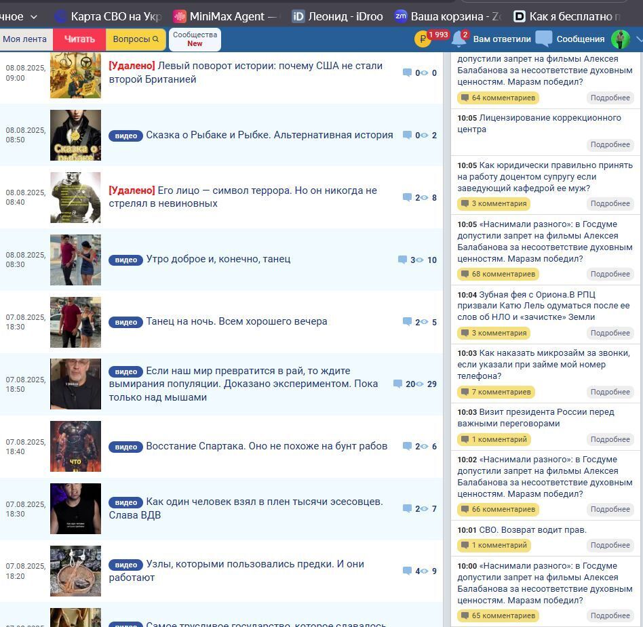Viewport: 643px width, 627px height.
Task: Click the notification bell icon
Action: [x=459, y=39]
